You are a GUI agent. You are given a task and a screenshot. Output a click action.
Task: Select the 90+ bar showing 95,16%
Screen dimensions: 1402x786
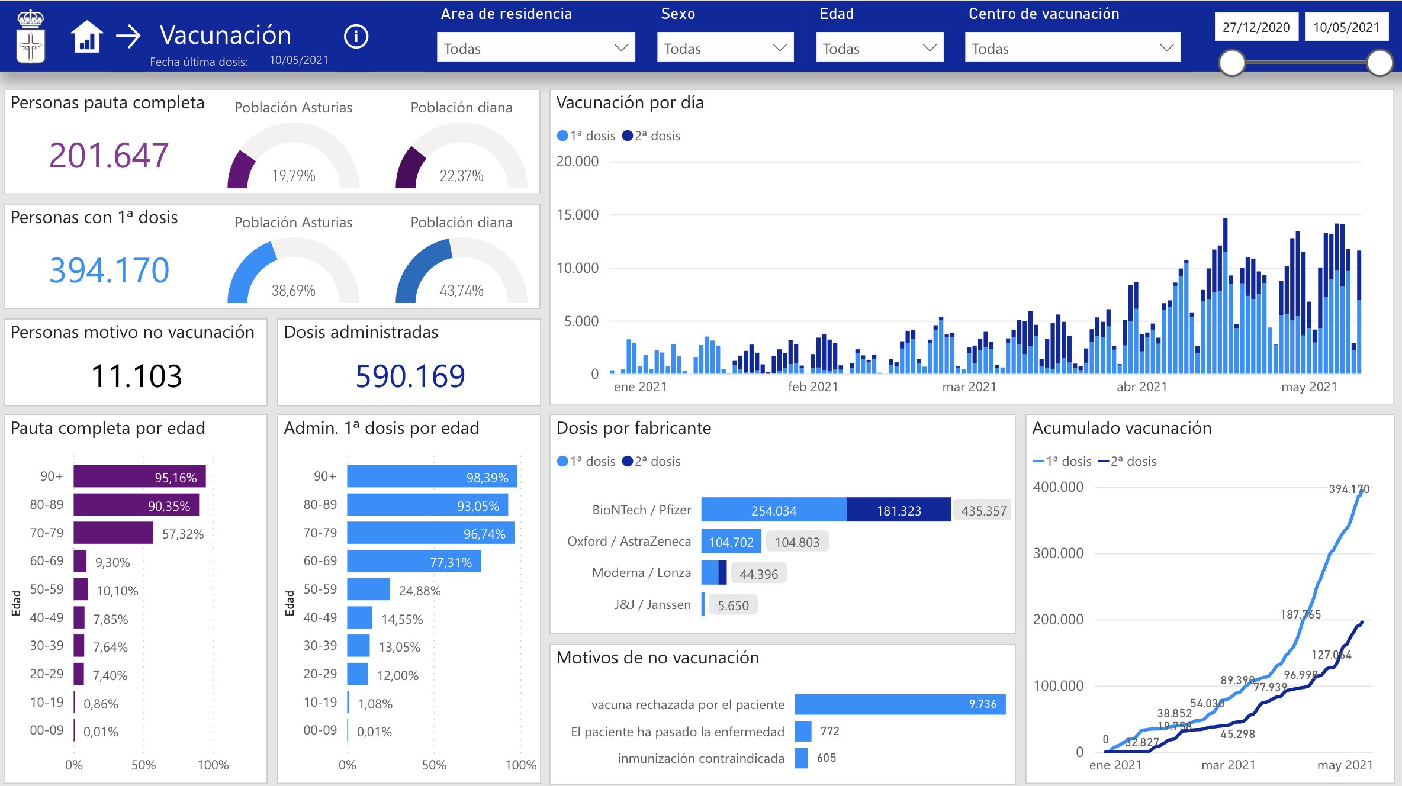click(x=140, y=476)
